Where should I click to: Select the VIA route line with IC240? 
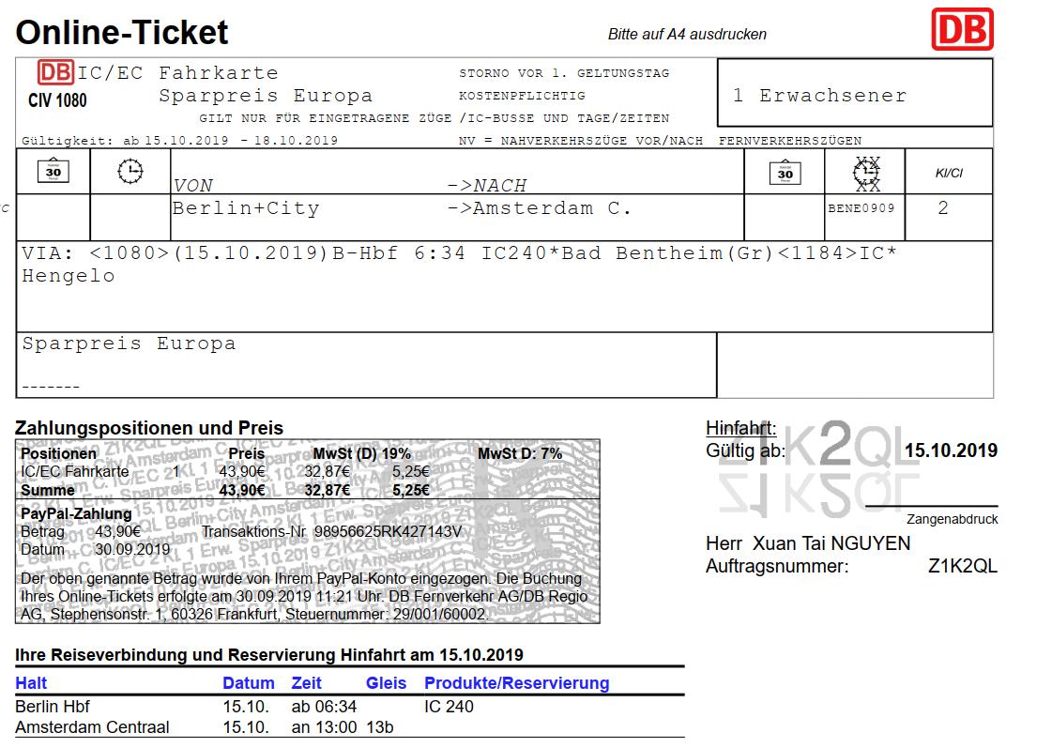[459, 252]
